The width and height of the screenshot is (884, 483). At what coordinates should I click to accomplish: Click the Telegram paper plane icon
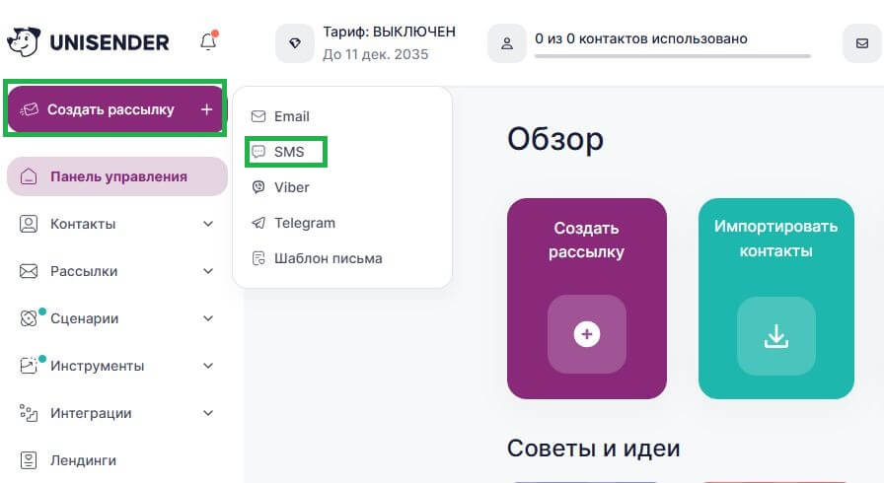click(x=258, y=223)
